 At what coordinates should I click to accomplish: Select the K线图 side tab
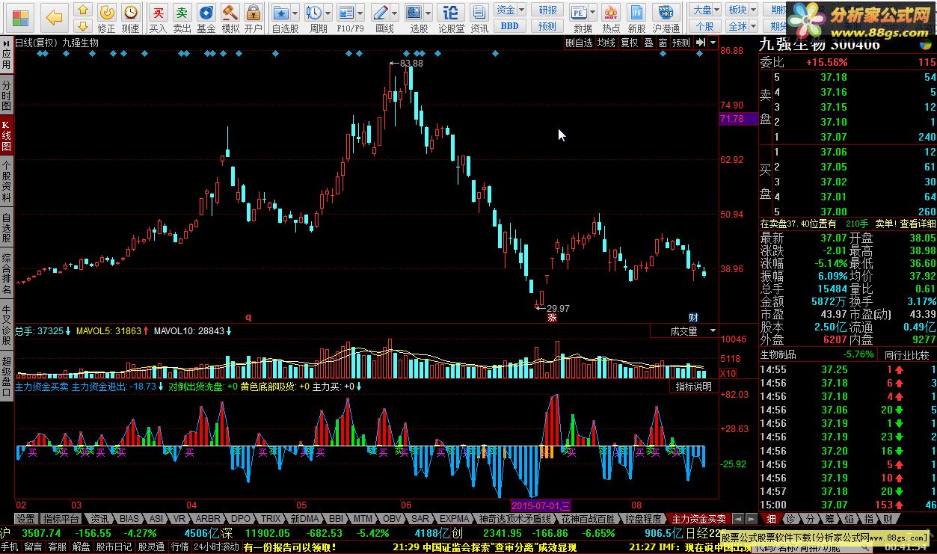7,135
